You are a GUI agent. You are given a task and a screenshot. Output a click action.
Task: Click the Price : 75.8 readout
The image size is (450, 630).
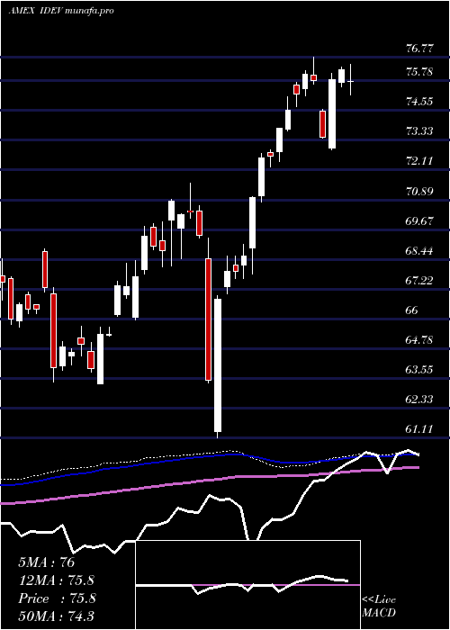tap(57, 598)
